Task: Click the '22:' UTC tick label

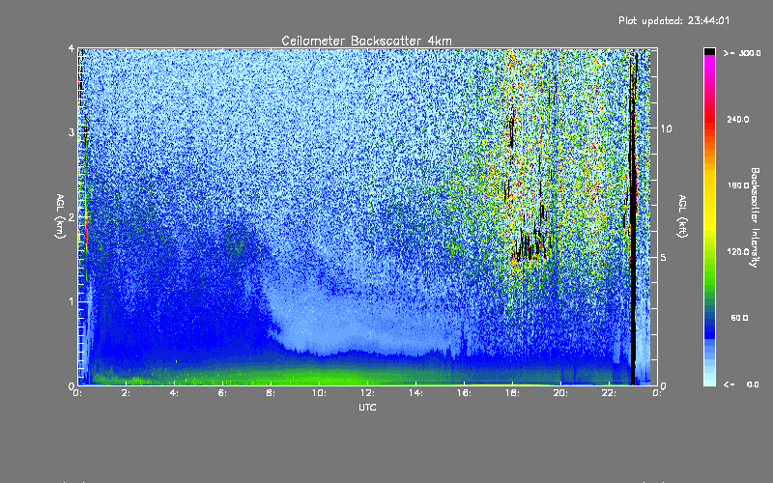Action: tap(609, 393)
